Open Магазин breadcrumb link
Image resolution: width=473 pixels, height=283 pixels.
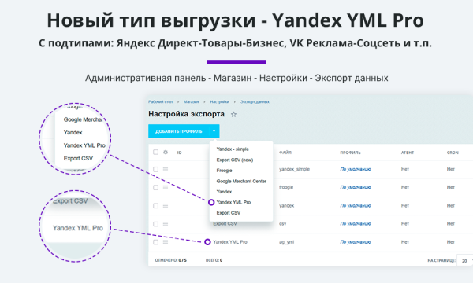(192, 102)
